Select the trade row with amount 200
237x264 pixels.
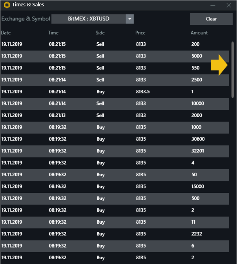tap(115, 44)
